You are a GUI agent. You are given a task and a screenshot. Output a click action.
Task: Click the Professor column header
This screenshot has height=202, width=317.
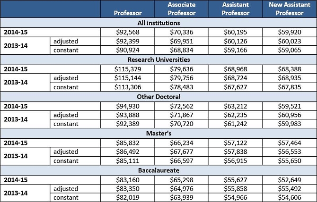[128, 13]
